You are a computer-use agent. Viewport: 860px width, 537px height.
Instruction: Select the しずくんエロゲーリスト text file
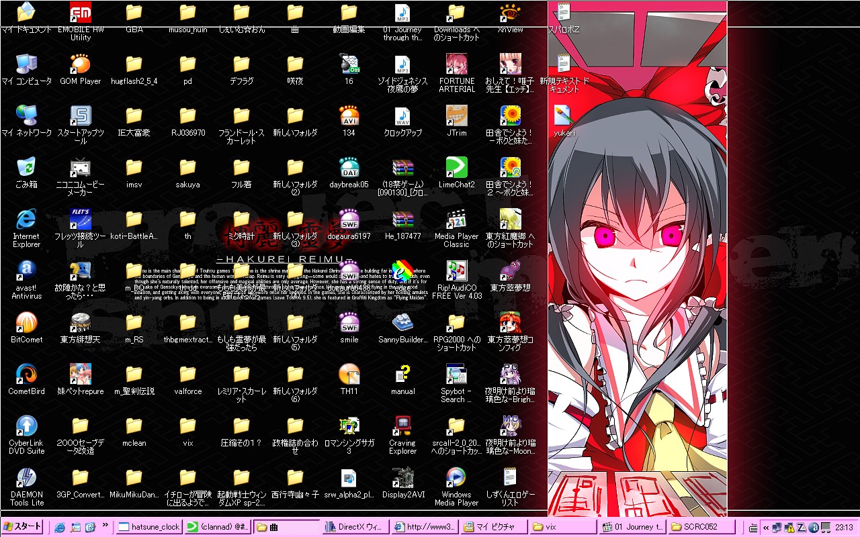(511, 477)
